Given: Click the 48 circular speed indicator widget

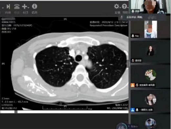Looking at the screenshot, I should click(x=122, y=126).
